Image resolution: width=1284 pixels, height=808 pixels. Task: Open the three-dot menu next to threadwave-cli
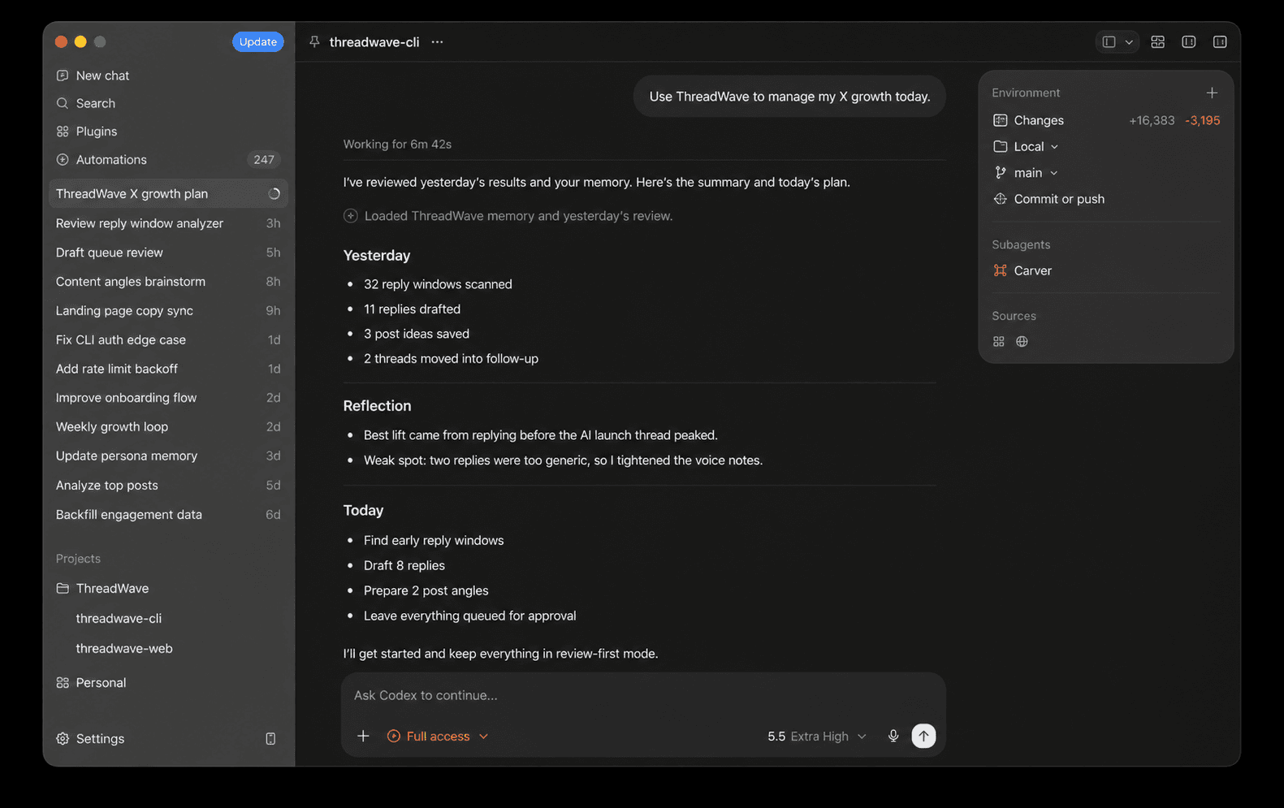click(x=437, y=41)
